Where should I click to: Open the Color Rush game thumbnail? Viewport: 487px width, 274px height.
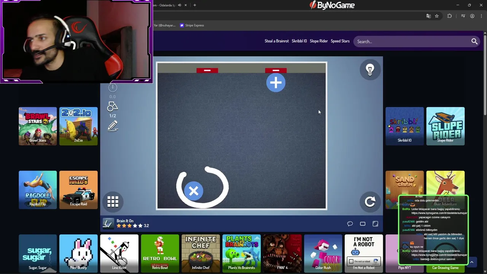(323, 253)
